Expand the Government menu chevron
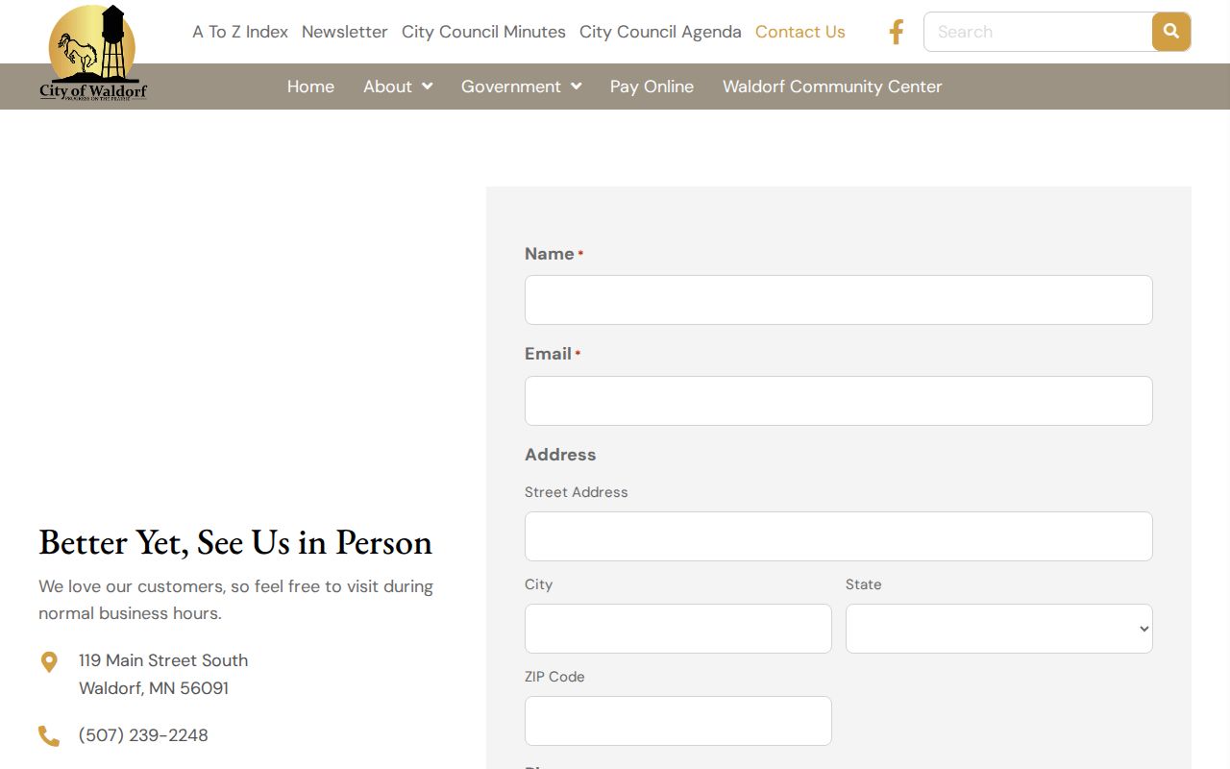 tap(576, 87)
